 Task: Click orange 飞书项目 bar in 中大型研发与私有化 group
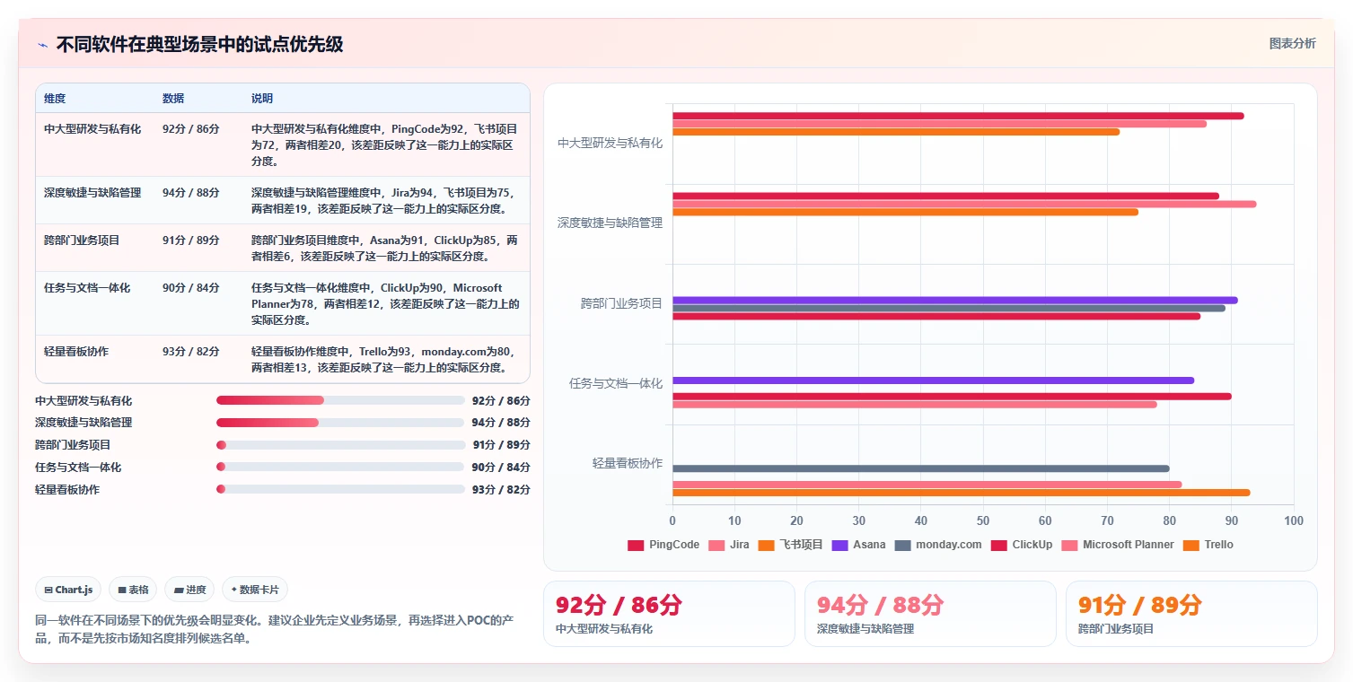pyautogui.click(x=896, y=132)
